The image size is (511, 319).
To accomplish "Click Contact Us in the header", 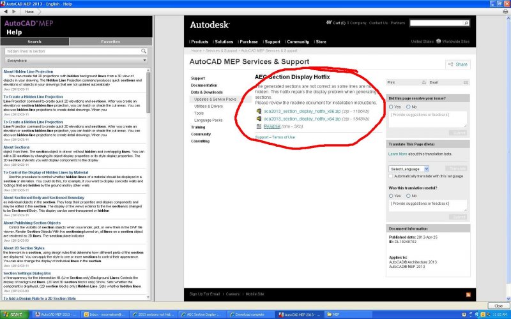I will click(378, 23).
